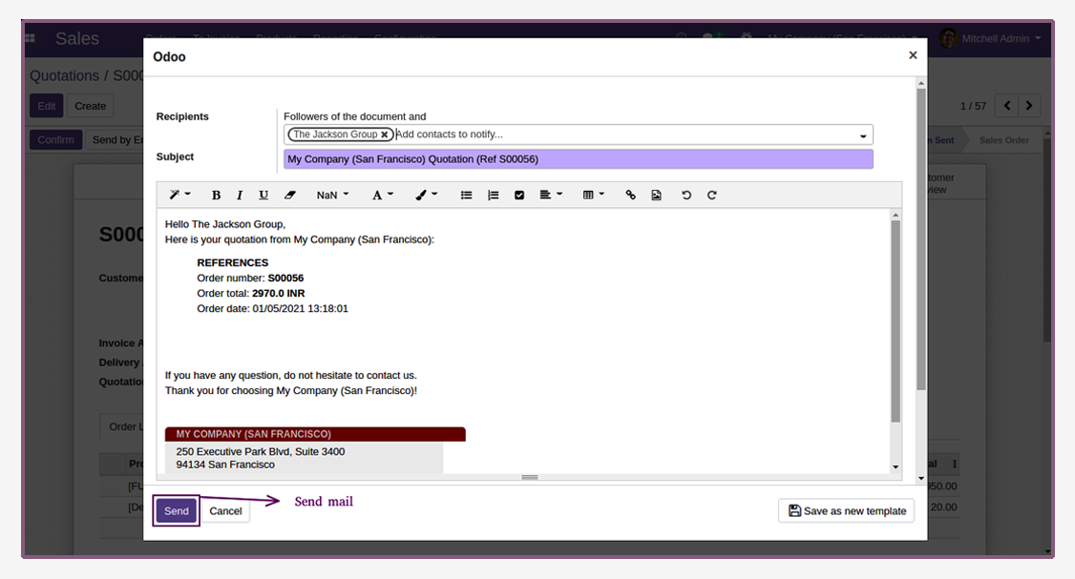Click the Hello The Jackson Group greeting line

point(225,224)
